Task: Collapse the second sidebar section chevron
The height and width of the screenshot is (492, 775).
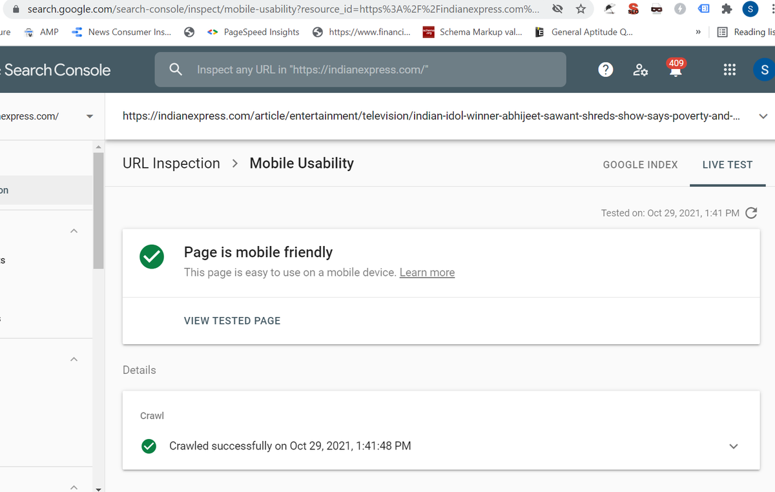Action: tap(74, 359)
